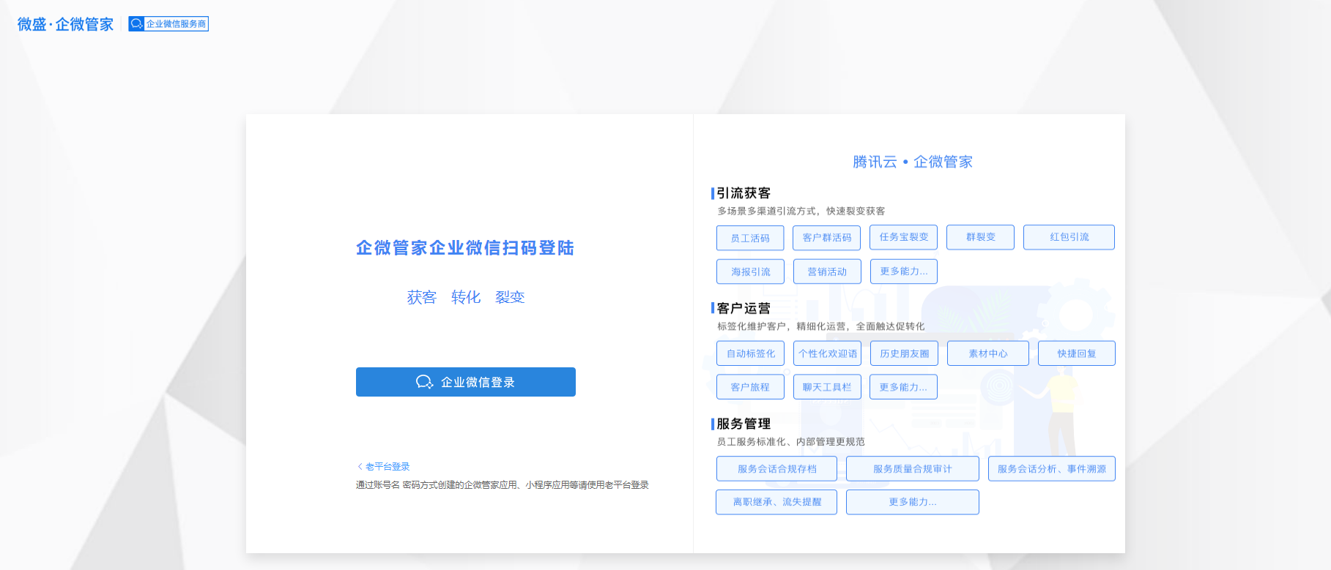This screenshot has height=570, width=1331.
Task: Click the 企业微信服务商 badge icon
Action: (x=168, y=24)
